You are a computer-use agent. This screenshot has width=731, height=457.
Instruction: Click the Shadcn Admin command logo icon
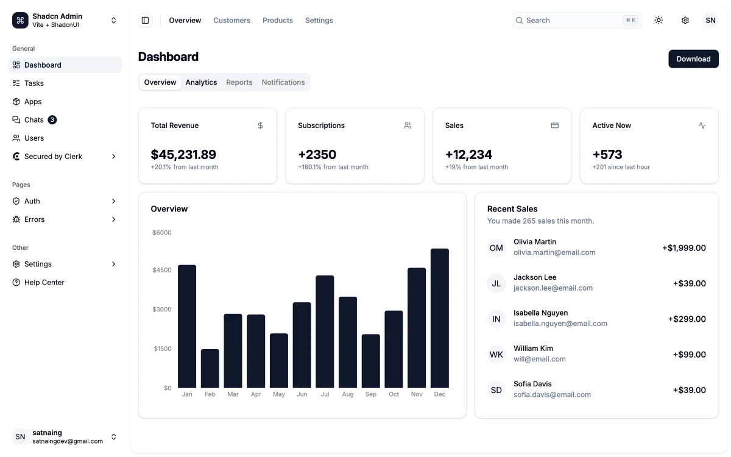coord(20,20)
